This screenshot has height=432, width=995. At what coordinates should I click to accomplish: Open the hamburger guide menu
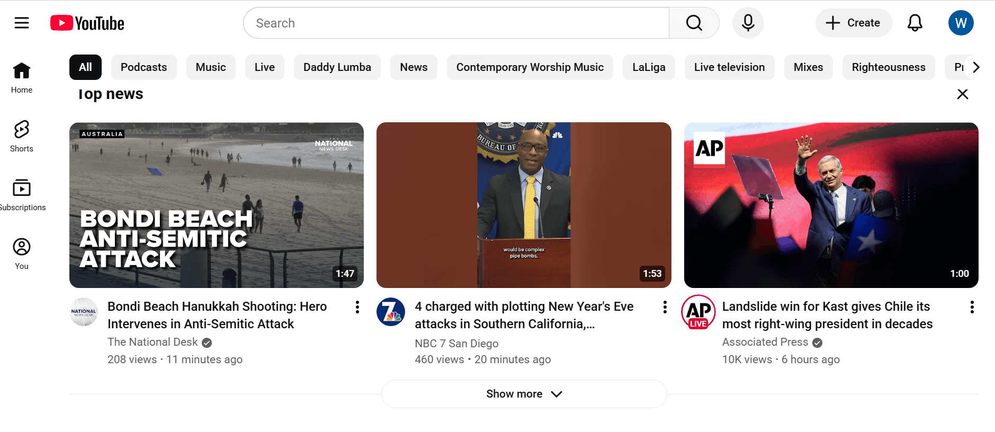pyautogui.click(x=22, y=23)
